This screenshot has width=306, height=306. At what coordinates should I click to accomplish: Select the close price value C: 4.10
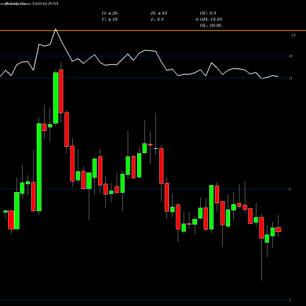(x=110, y=20)
